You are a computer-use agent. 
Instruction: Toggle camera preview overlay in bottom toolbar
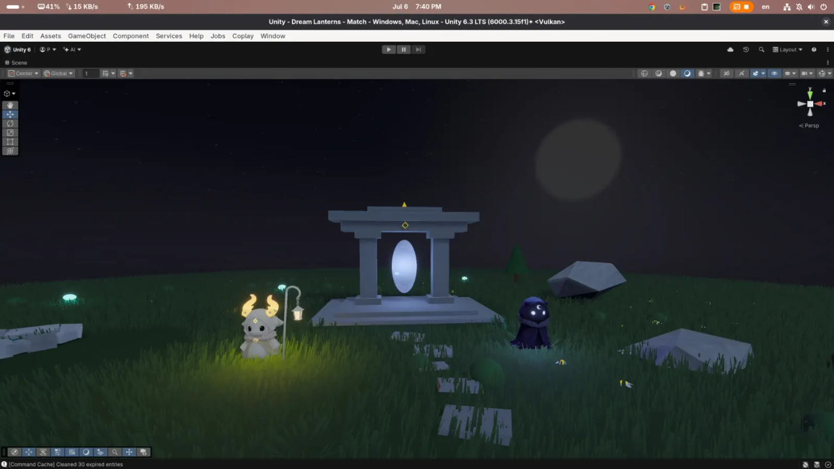point(144,452)
